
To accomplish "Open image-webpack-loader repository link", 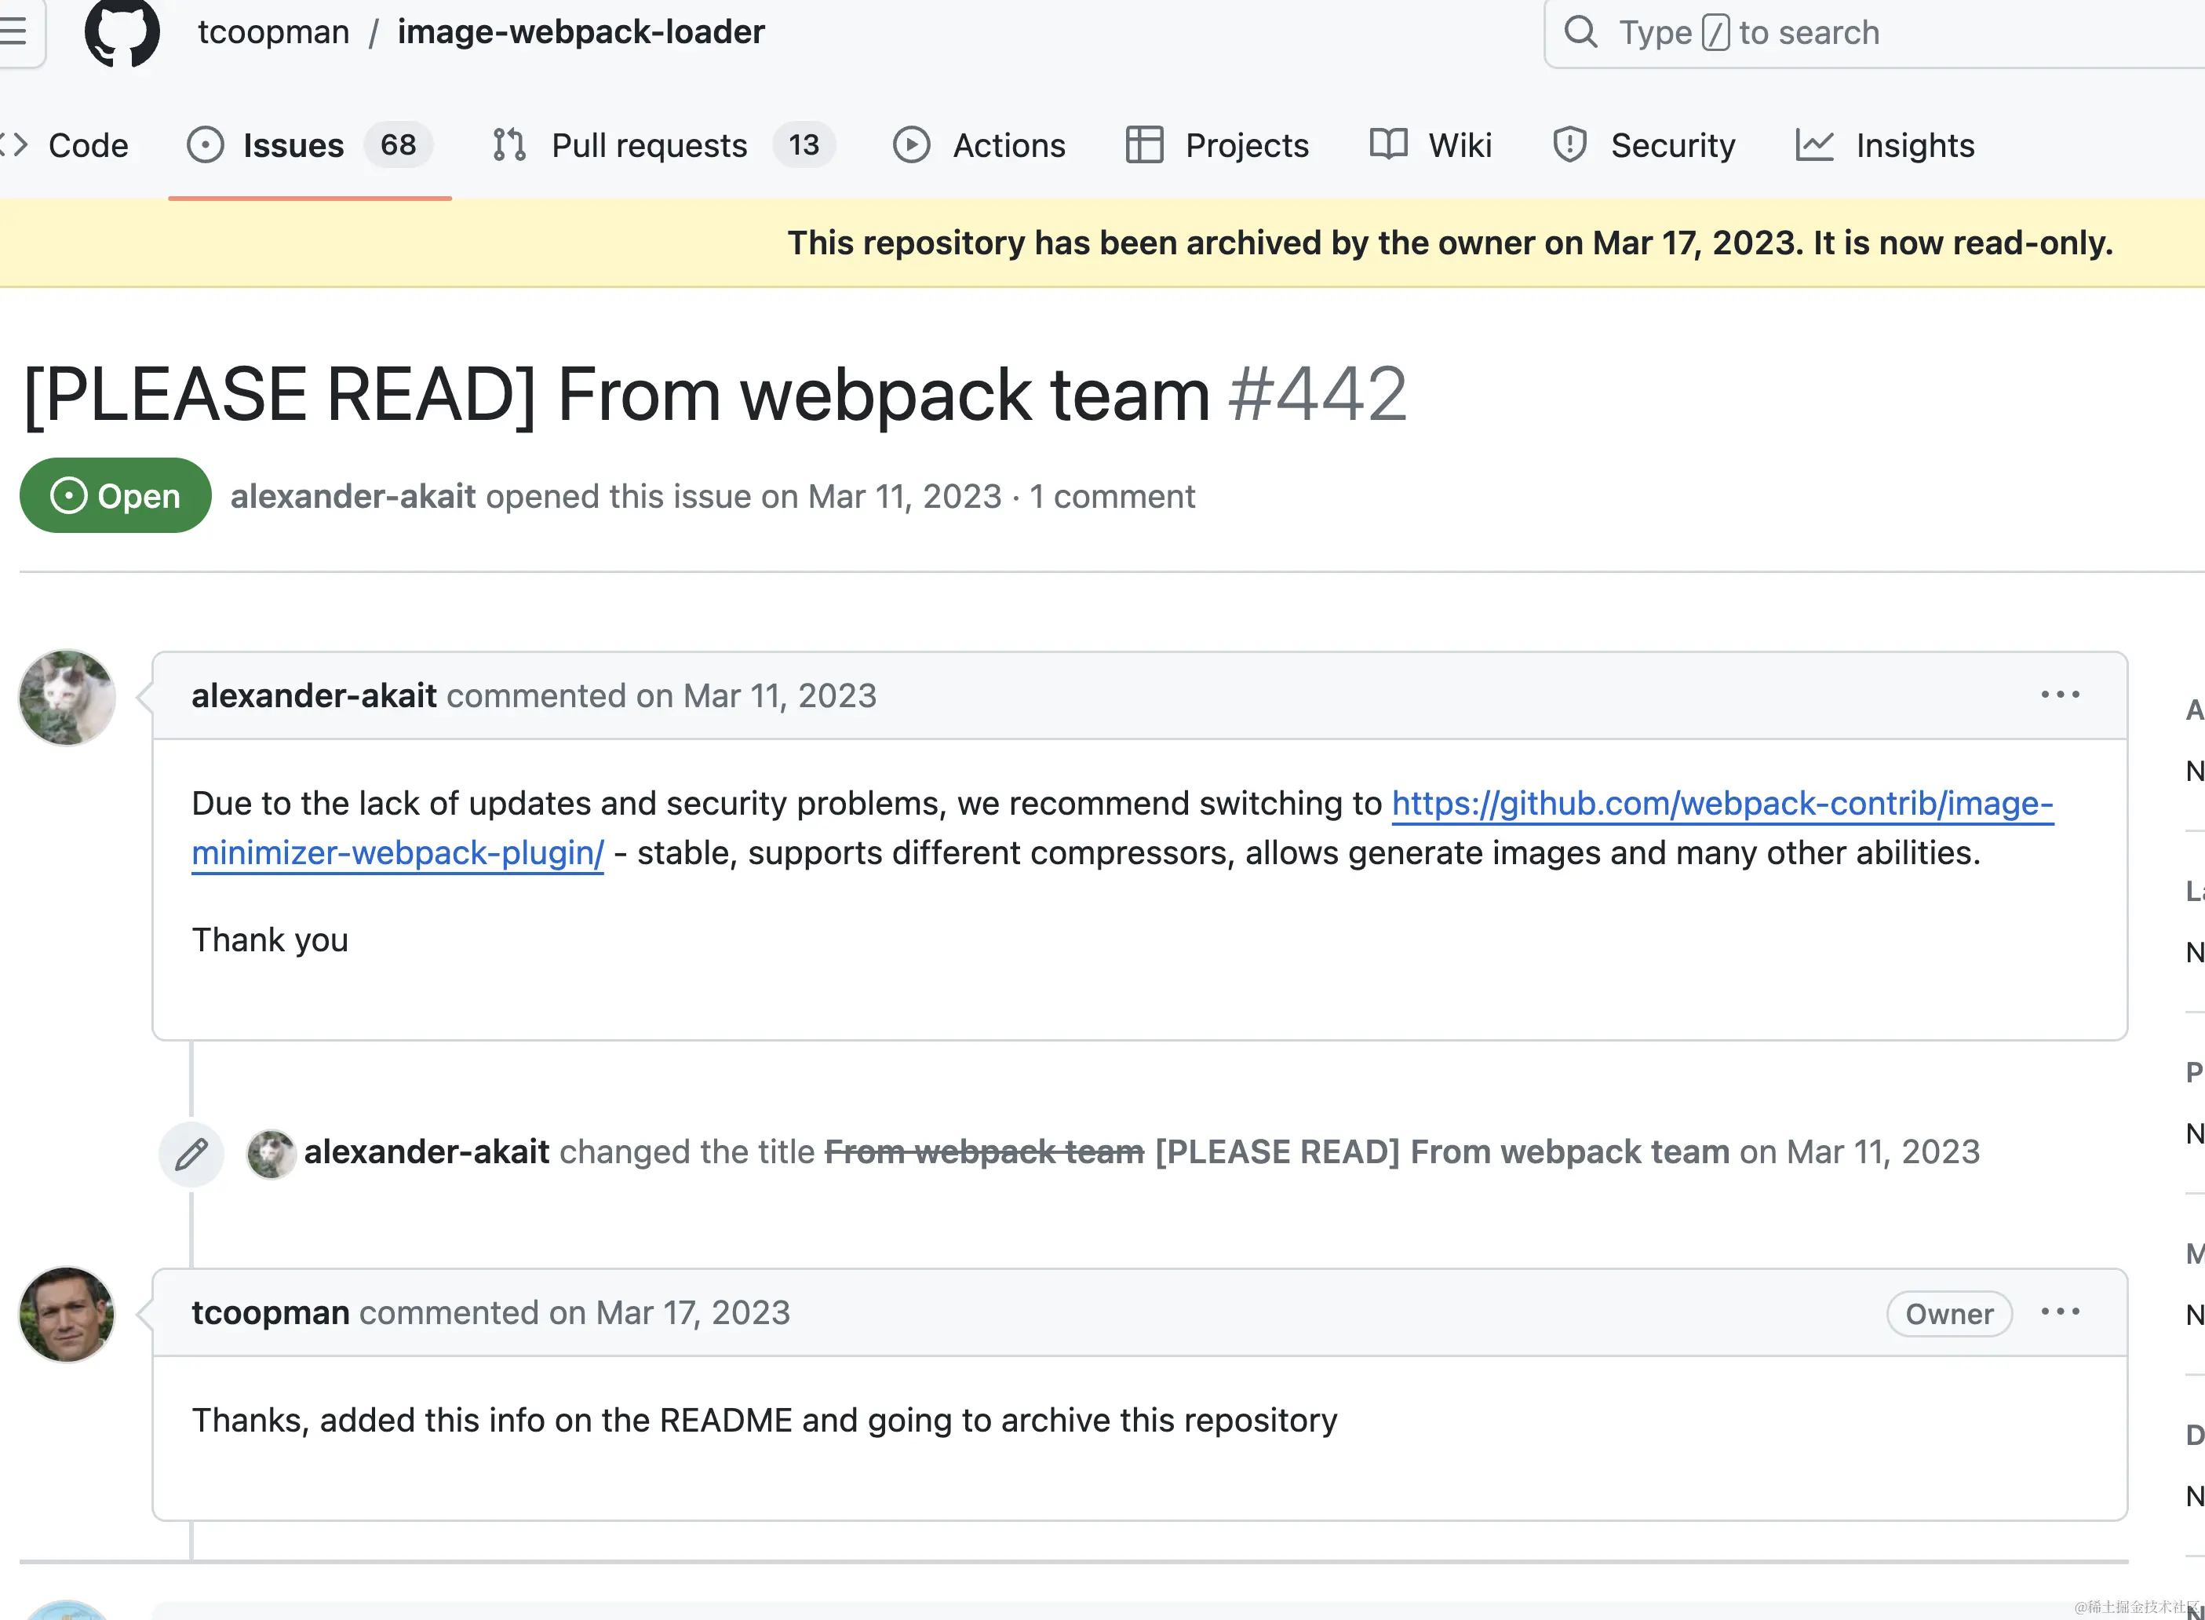I will pyautogui.click(x=581, y=32).
